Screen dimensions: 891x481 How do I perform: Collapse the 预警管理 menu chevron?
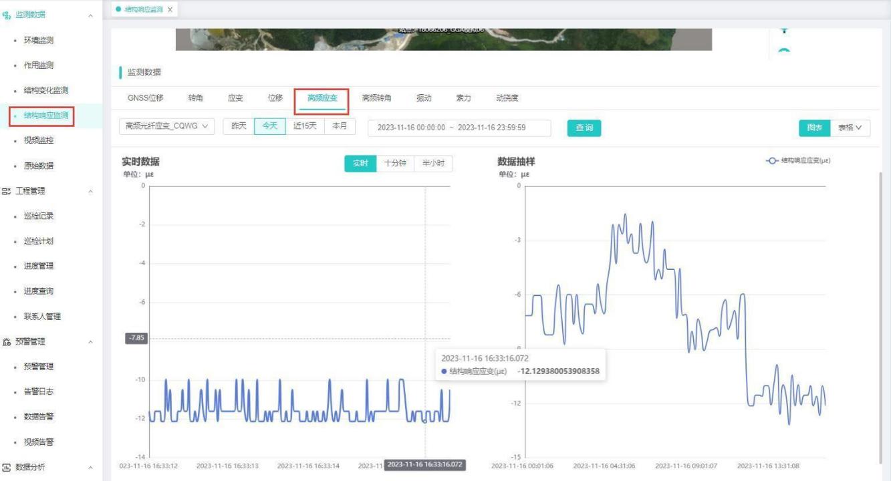90,342
